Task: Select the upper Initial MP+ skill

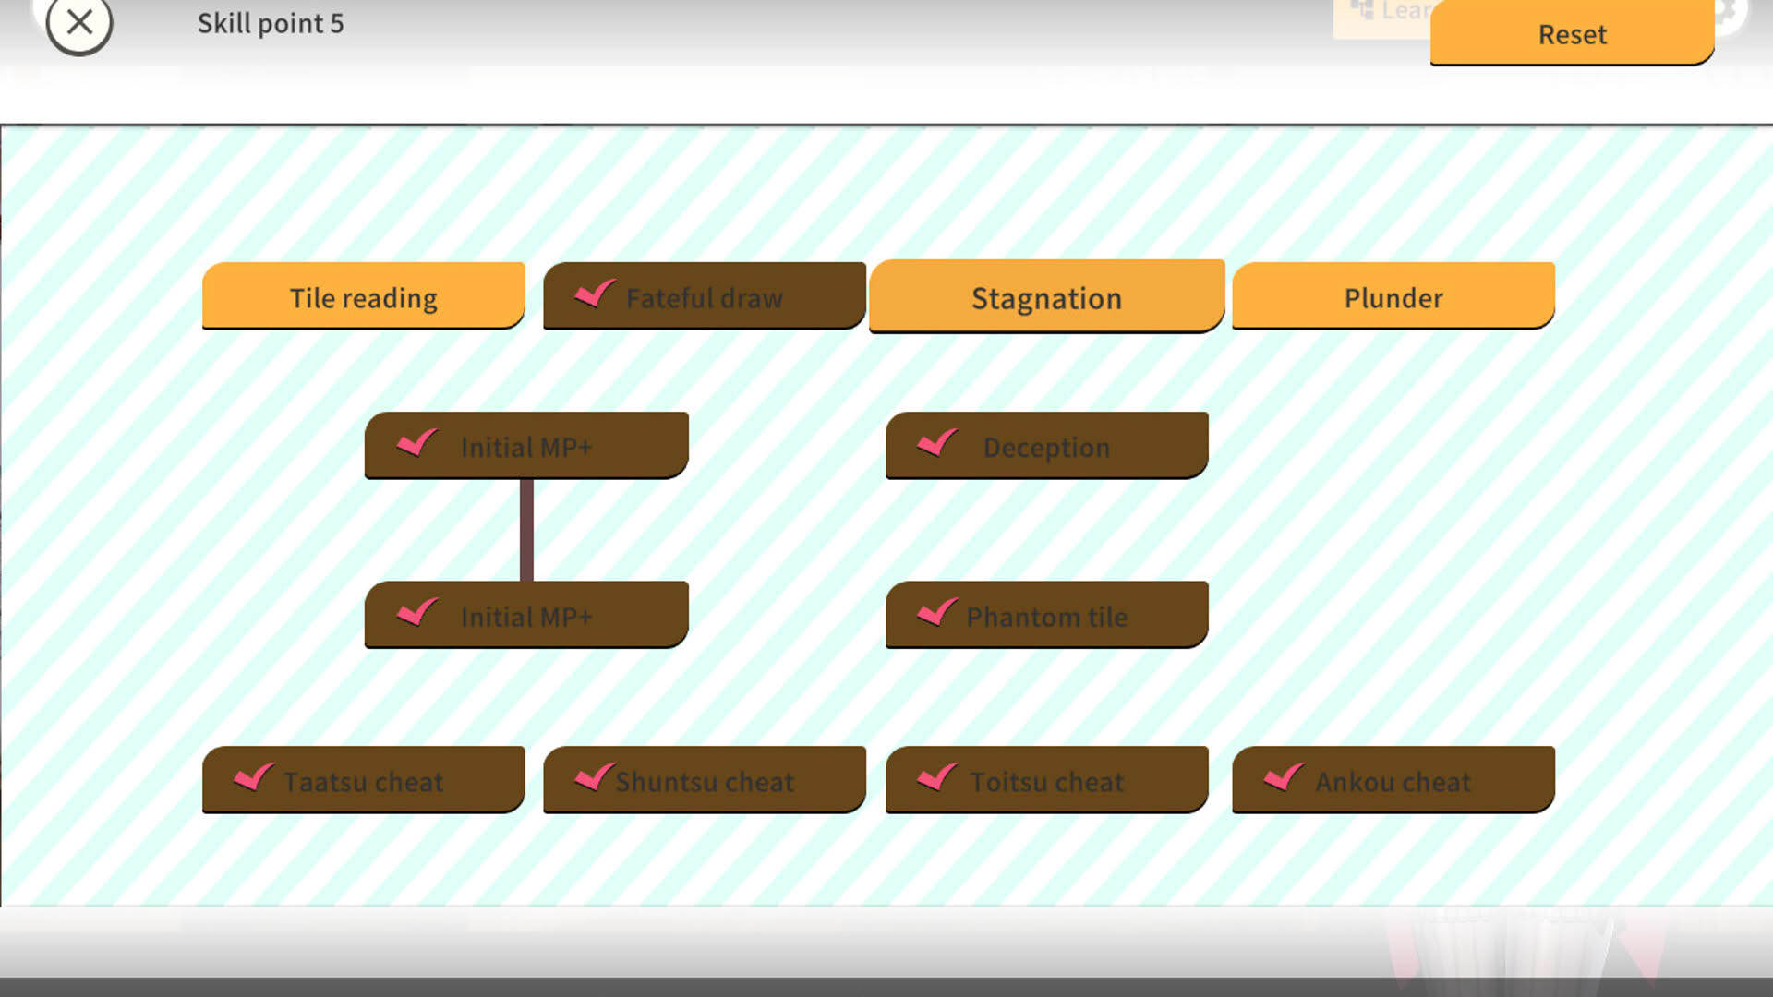Action: 526,446
